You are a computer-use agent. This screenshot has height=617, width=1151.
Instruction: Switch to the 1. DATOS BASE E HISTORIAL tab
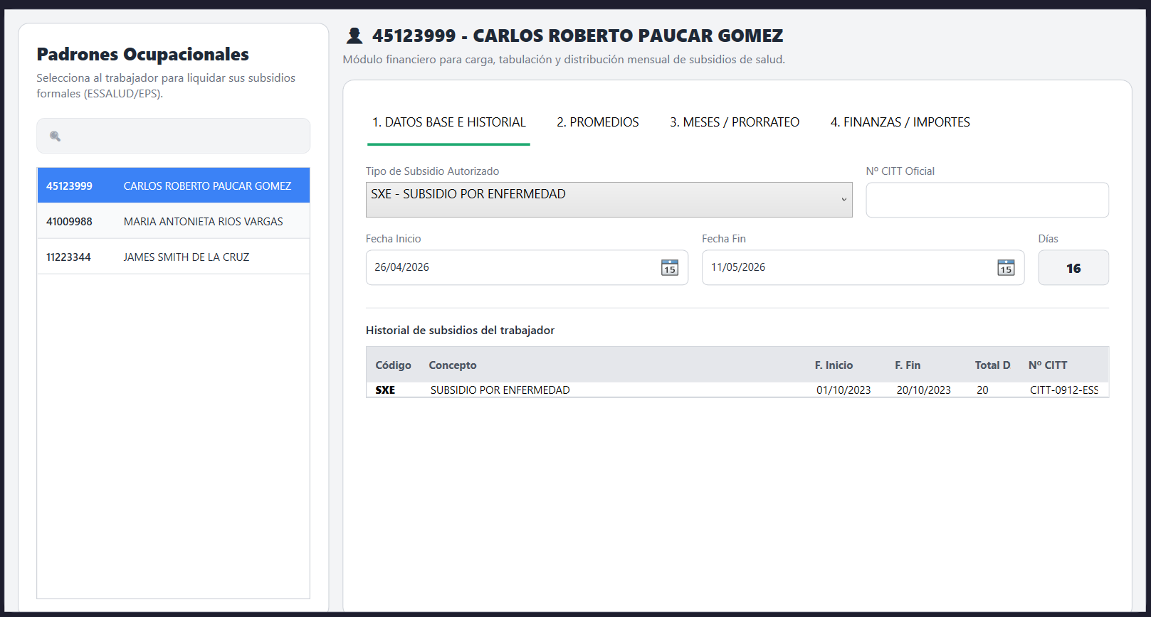pos(448,122)
